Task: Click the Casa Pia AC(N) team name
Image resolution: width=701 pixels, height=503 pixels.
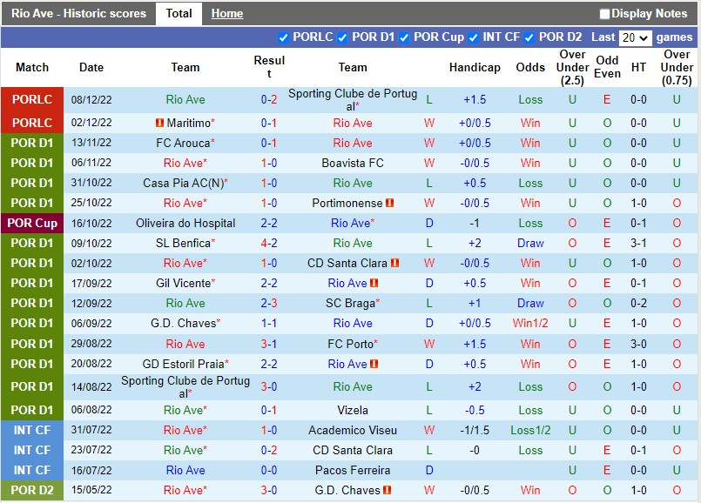Action: [183, 183]
